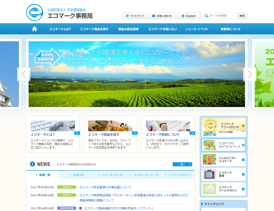Open エコマーク商品を探す card link
This screenshot has height=211, width=274.
coord(103,135)
